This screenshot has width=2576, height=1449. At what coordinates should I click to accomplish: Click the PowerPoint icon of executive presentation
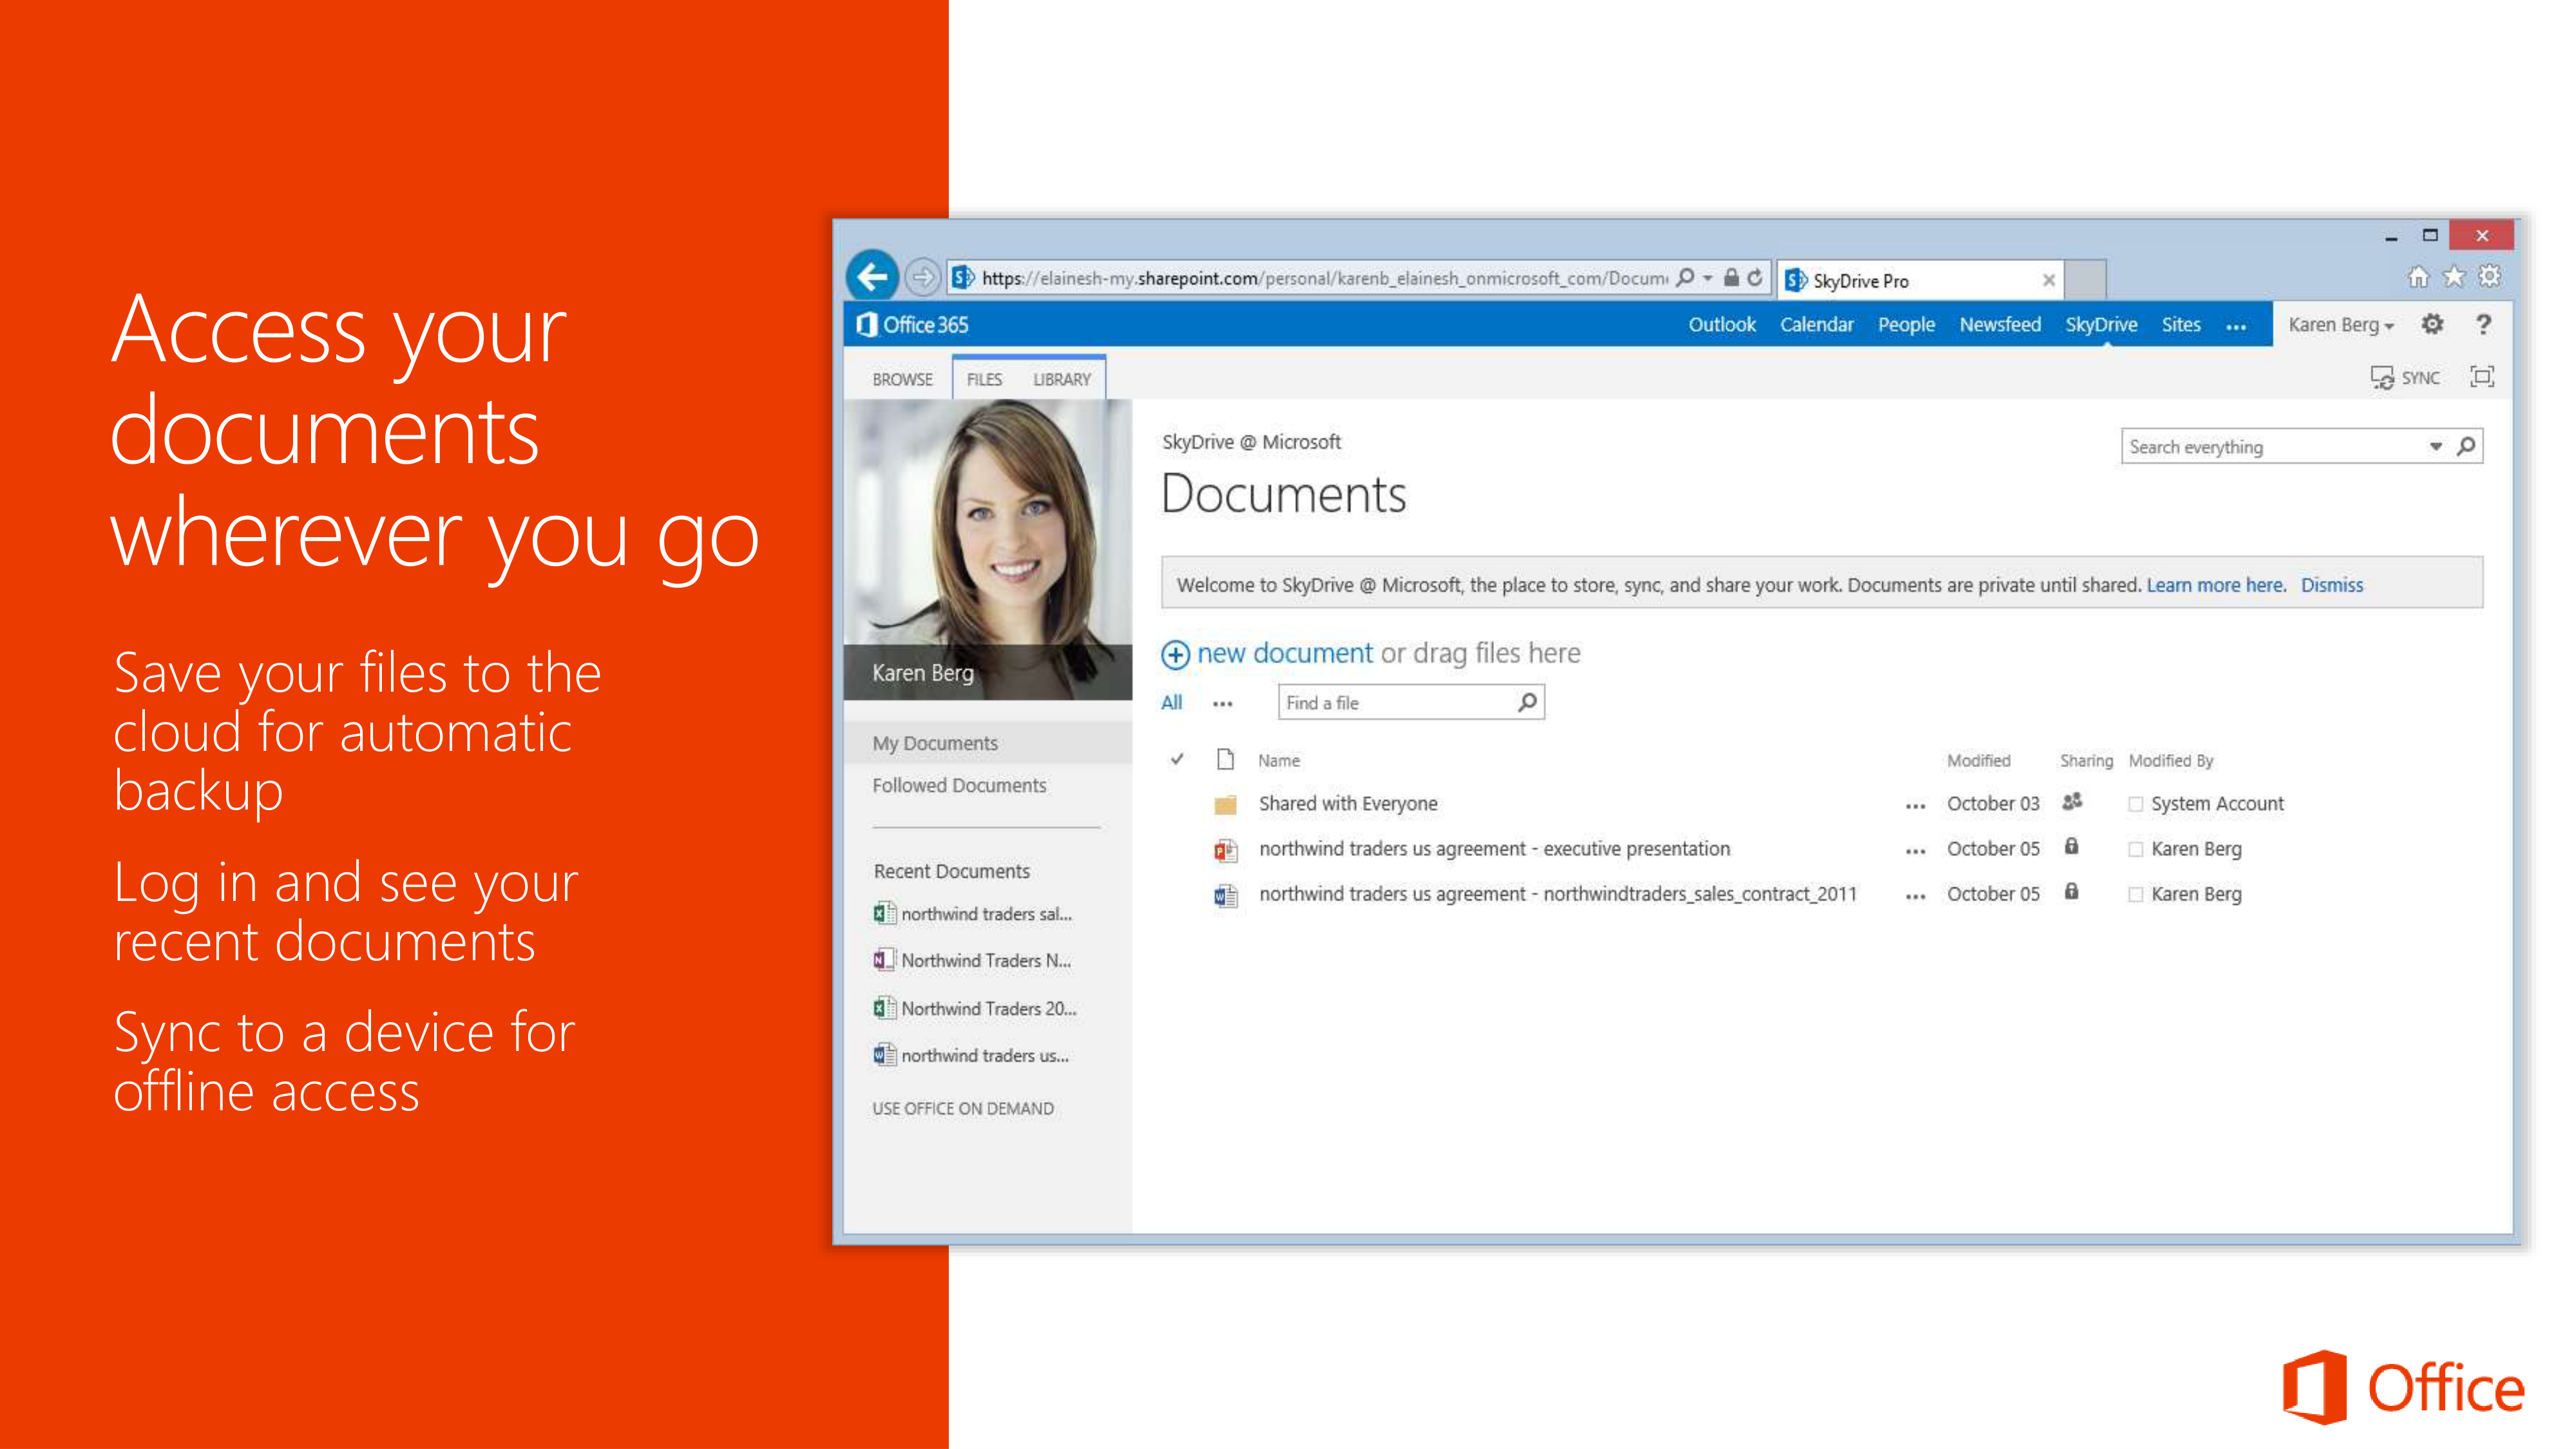[x=1225, y=850]
